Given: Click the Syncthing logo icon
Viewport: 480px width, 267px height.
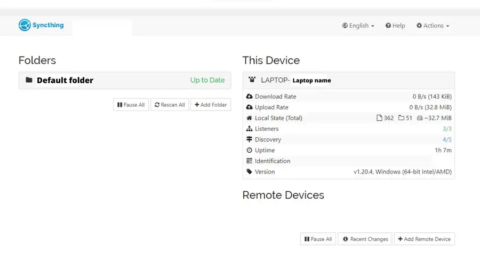Looking at the screenshot, I should click(25, 25).
